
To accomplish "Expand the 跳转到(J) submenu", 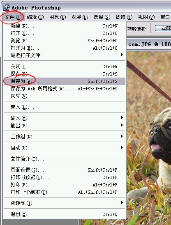I will tap(65, 203).
